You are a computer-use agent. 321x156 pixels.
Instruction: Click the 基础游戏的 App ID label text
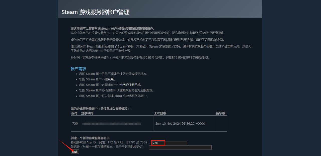pyautogui.click(x=84, y=143)
